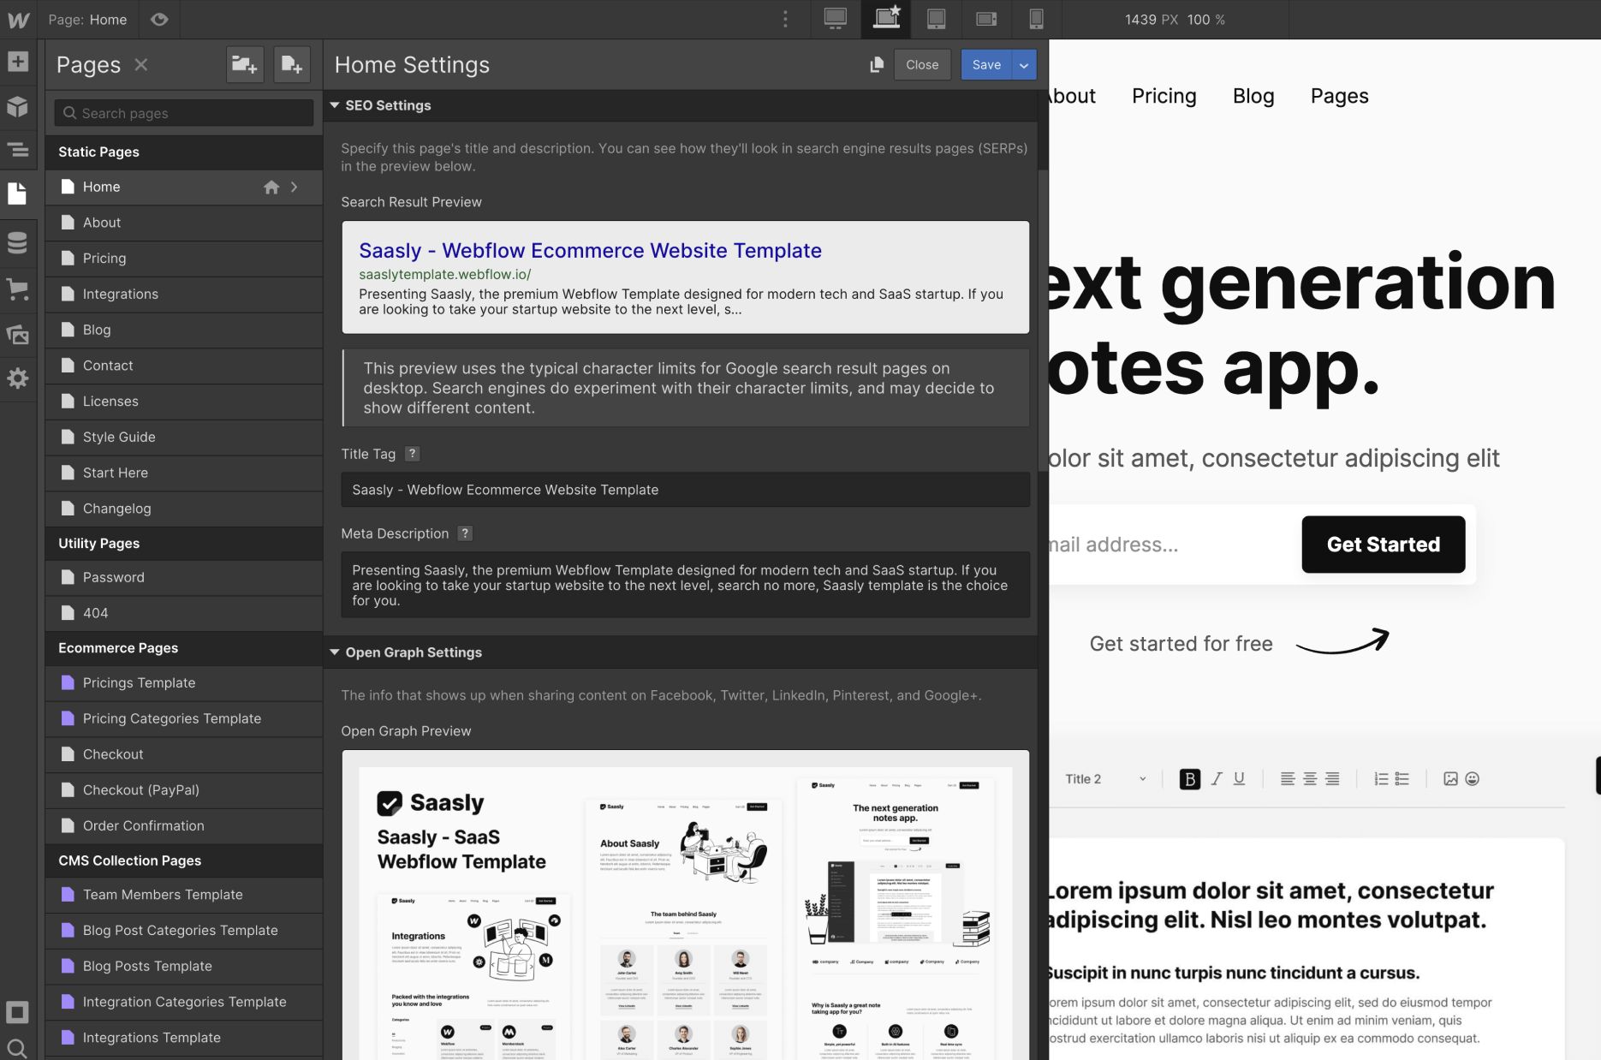Open the Navigator panel

click(18, 150)
